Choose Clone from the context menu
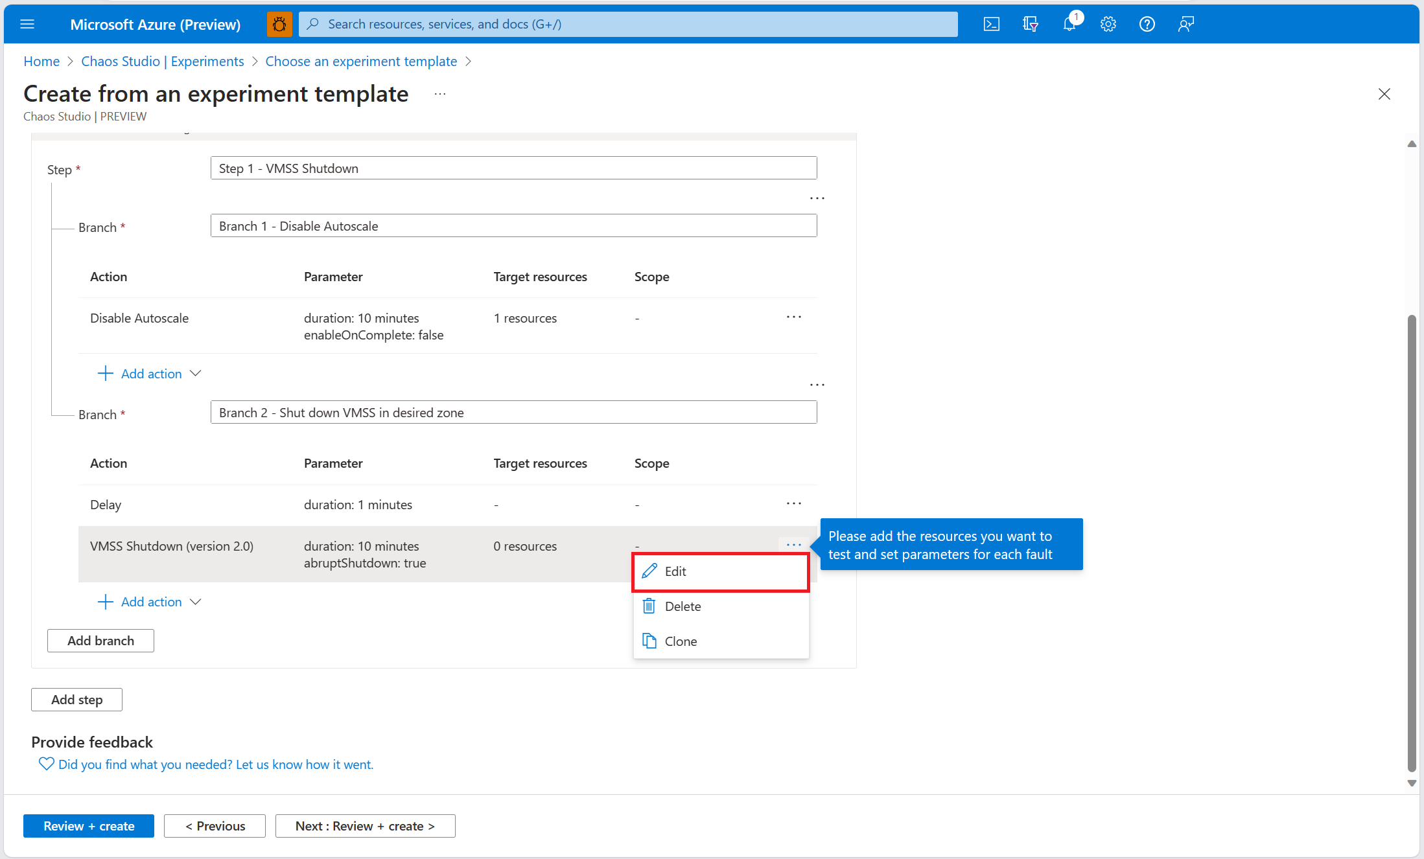 (x=681, y=641)
